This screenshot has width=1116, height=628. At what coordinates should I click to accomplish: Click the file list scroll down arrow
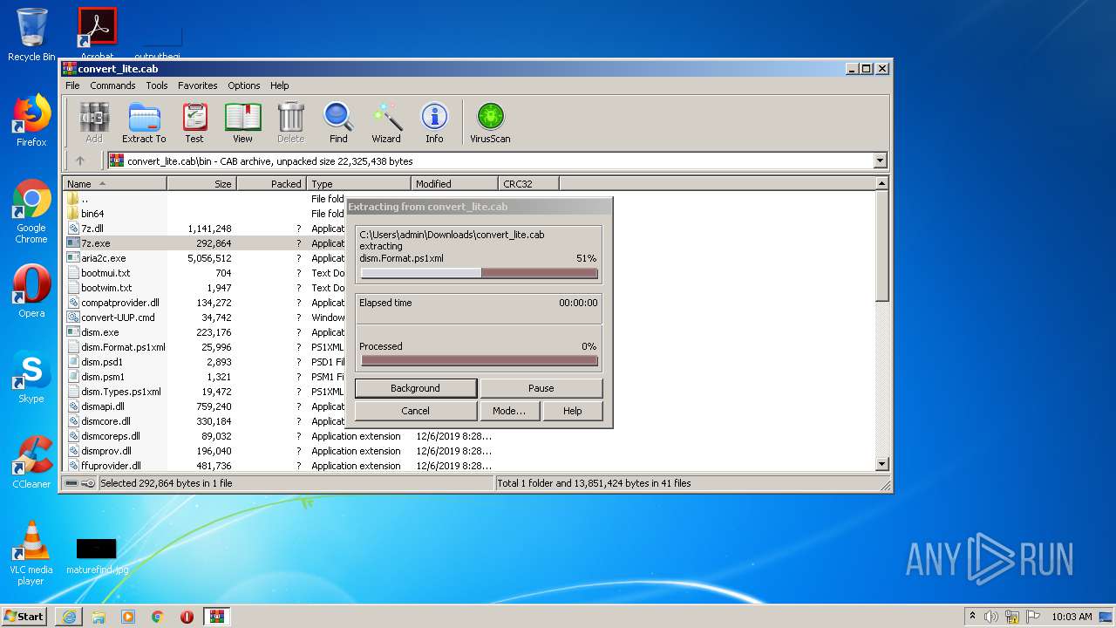click(x=881, y=464)
